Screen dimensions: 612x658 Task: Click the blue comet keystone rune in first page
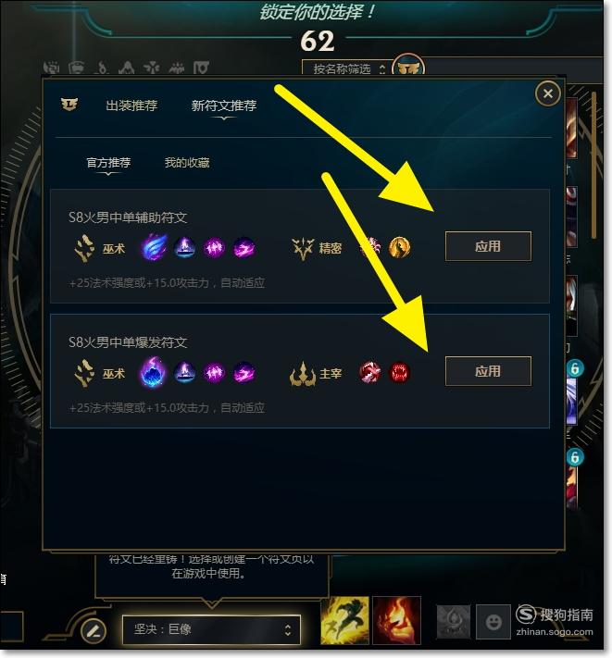154,247
